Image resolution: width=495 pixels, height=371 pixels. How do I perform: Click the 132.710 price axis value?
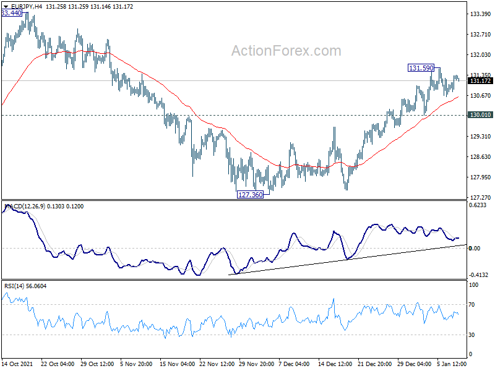click(481, 35)
